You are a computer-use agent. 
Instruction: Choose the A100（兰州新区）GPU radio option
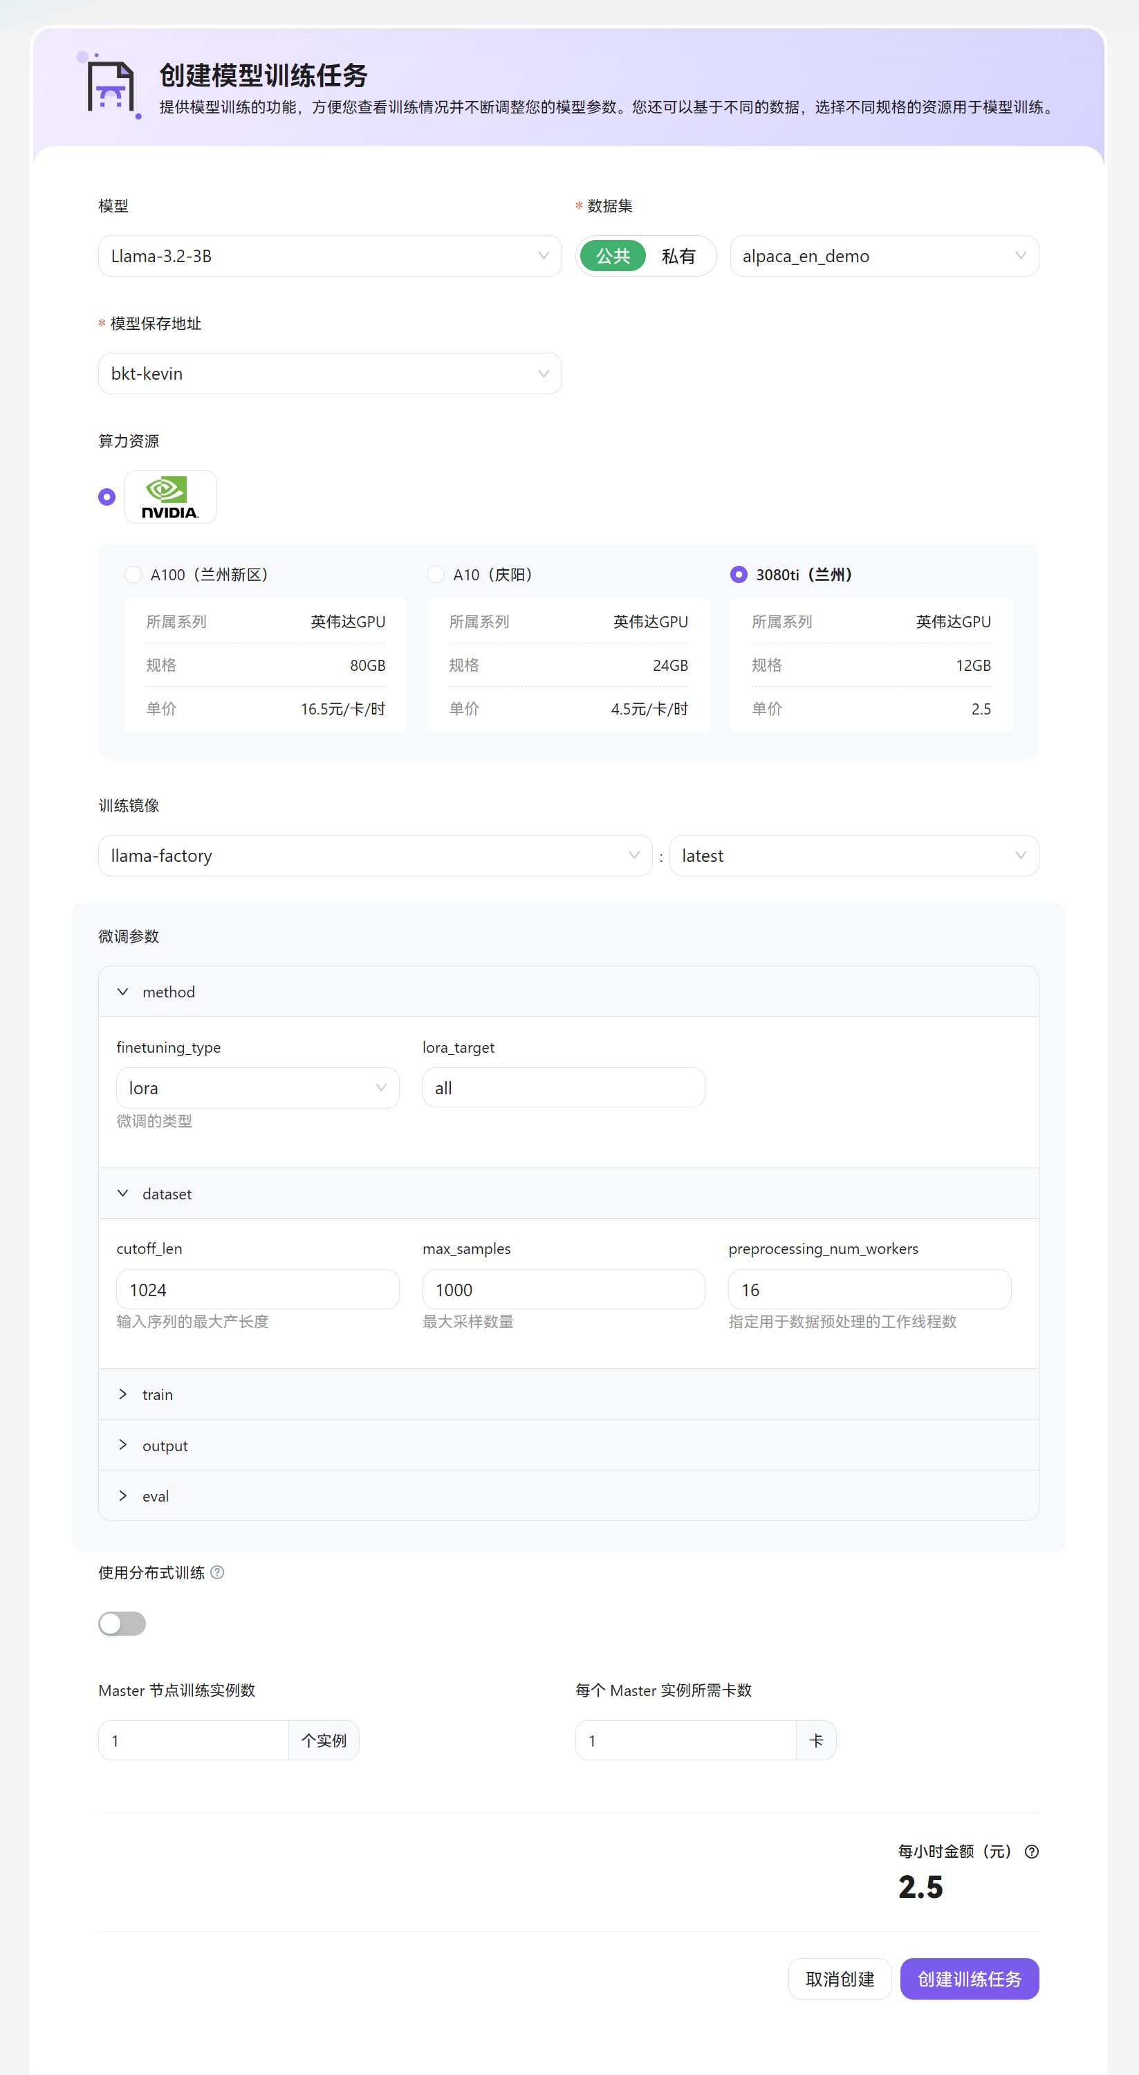(x=133, y=574)
